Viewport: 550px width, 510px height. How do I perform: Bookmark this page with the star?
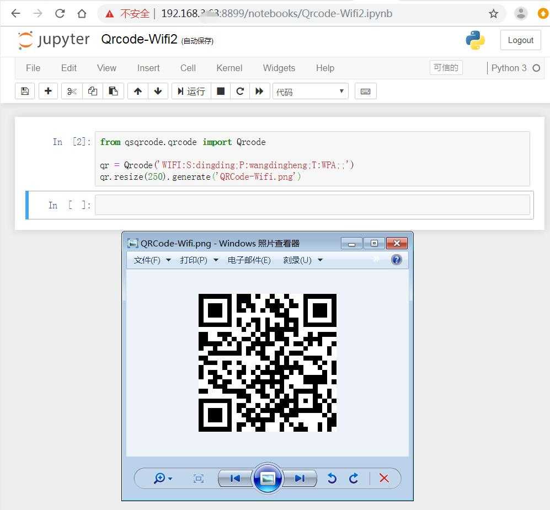tap(494, 14)
